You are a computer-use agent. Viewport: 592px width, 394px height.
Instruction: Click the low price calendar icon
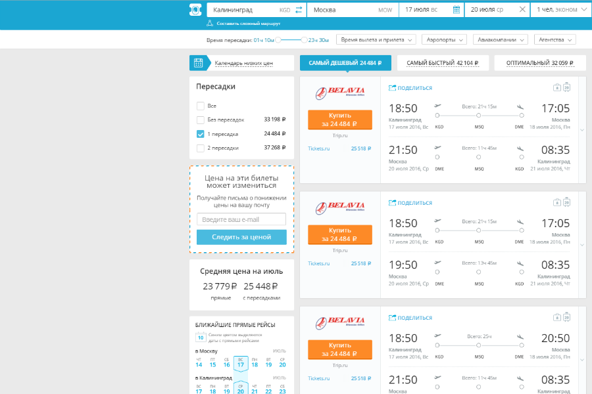[x=198, y=63]
